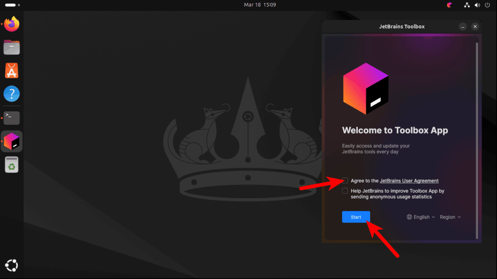
Task: Select the JetBrains Toolbox dock icon
Action: pos(12,141)
